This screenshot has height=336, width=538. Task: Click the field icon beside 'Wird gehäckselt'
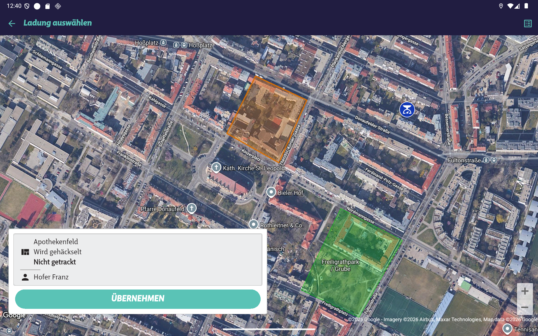coord(25,252)
